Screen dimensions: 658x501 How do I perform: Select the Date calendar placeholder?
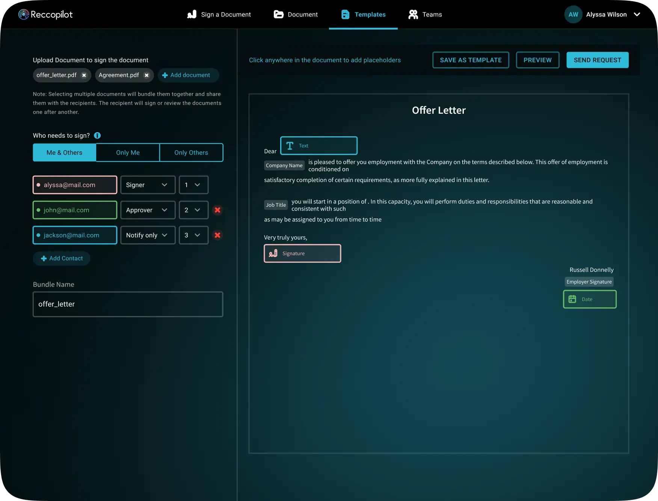coord(589,299)
